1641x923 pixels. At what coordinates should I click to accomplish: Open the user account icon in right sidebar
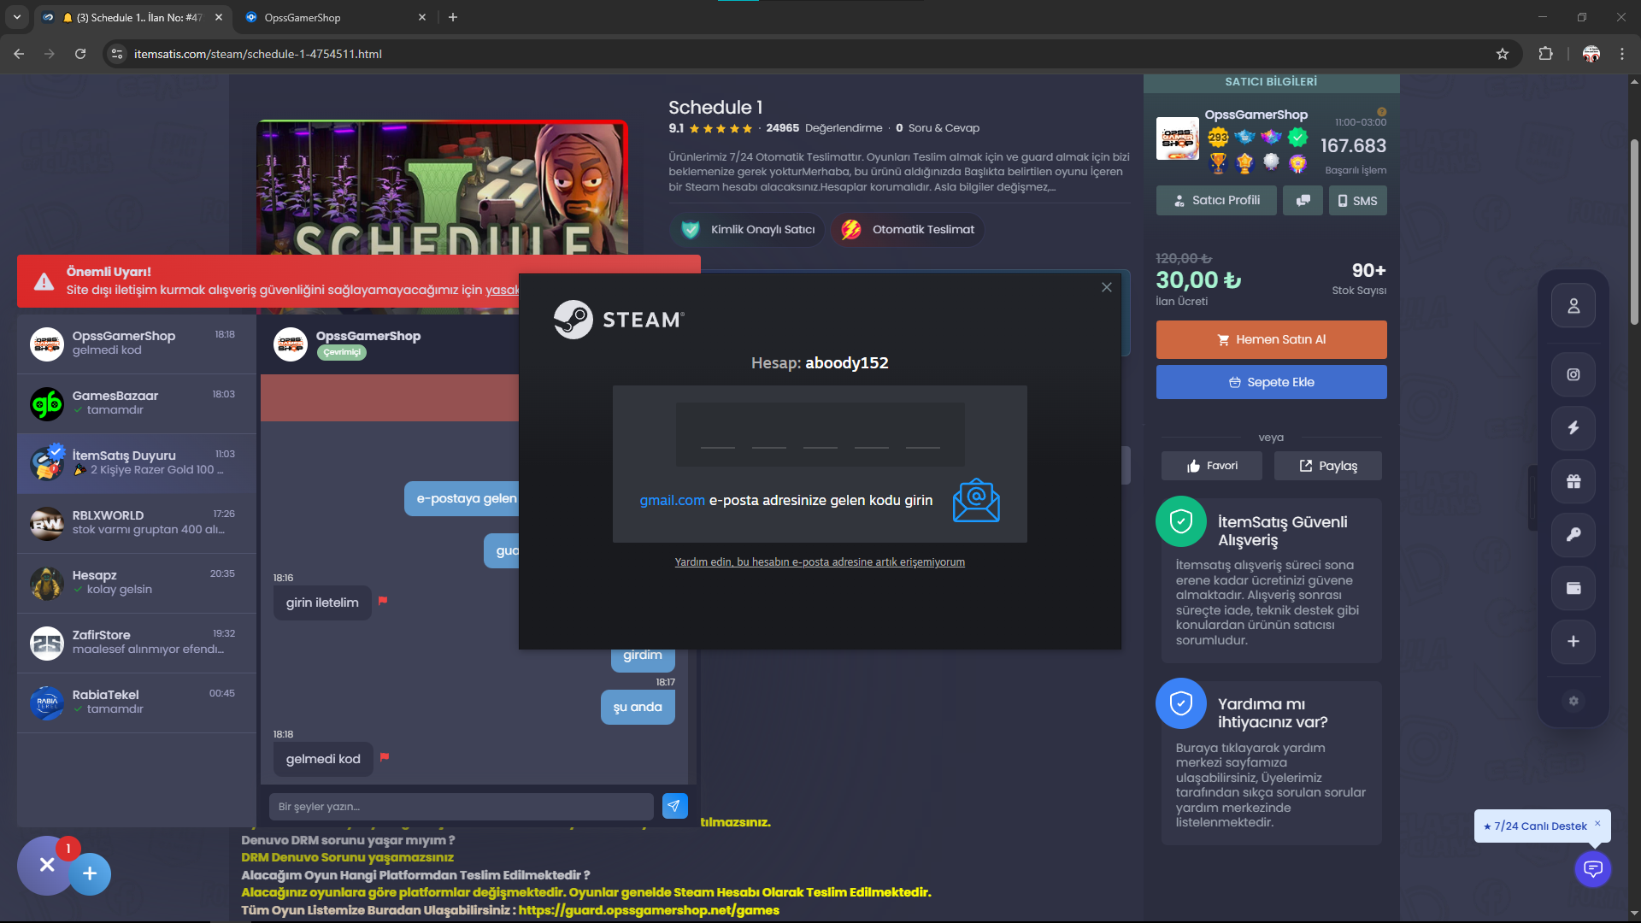1573,306
